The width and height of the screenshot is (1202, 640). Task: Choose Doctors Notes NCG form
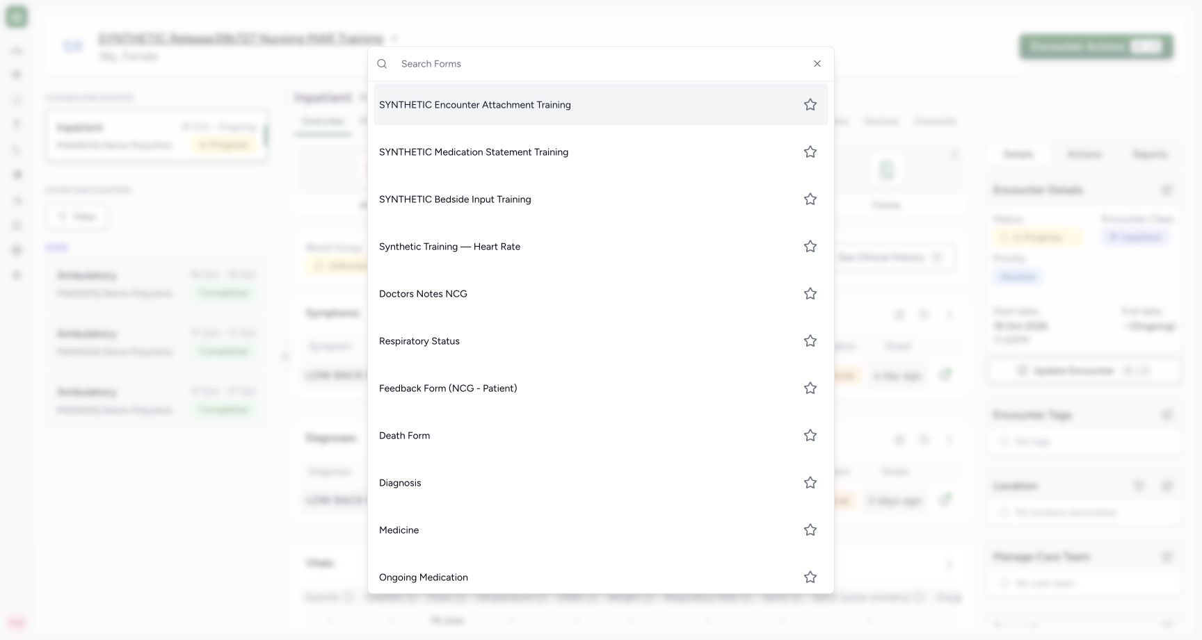(x=601, y=294)
